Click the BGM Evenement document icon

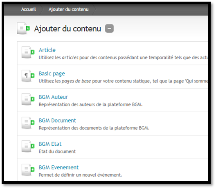pyautogui.click(x=28, y=170)
